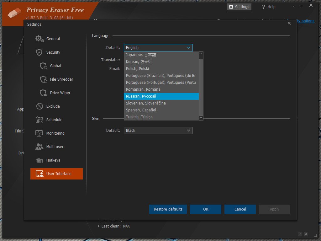Select Japanese from the language list
This screenshot has height=241, width=321.
click(161, 55)
